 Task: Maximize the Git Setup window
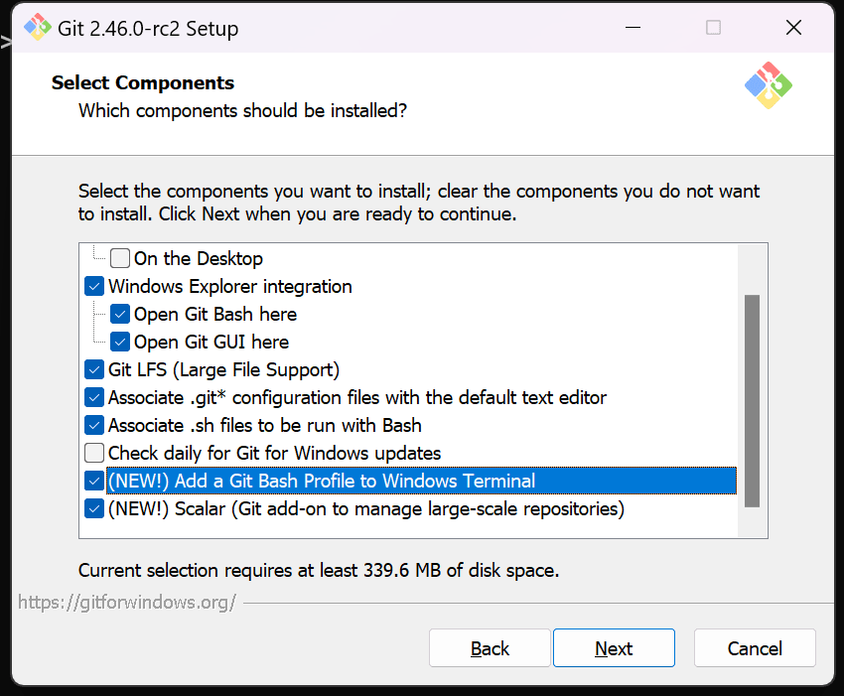click(x=713, y=28)
